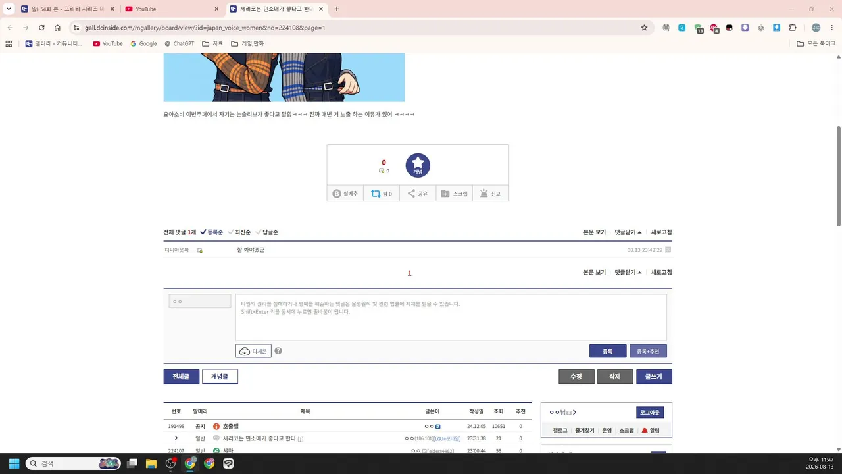The width and height of the screenshot is (842, 474).
Task: Click the 실베추 button
Action: click(x=345, y=194)
